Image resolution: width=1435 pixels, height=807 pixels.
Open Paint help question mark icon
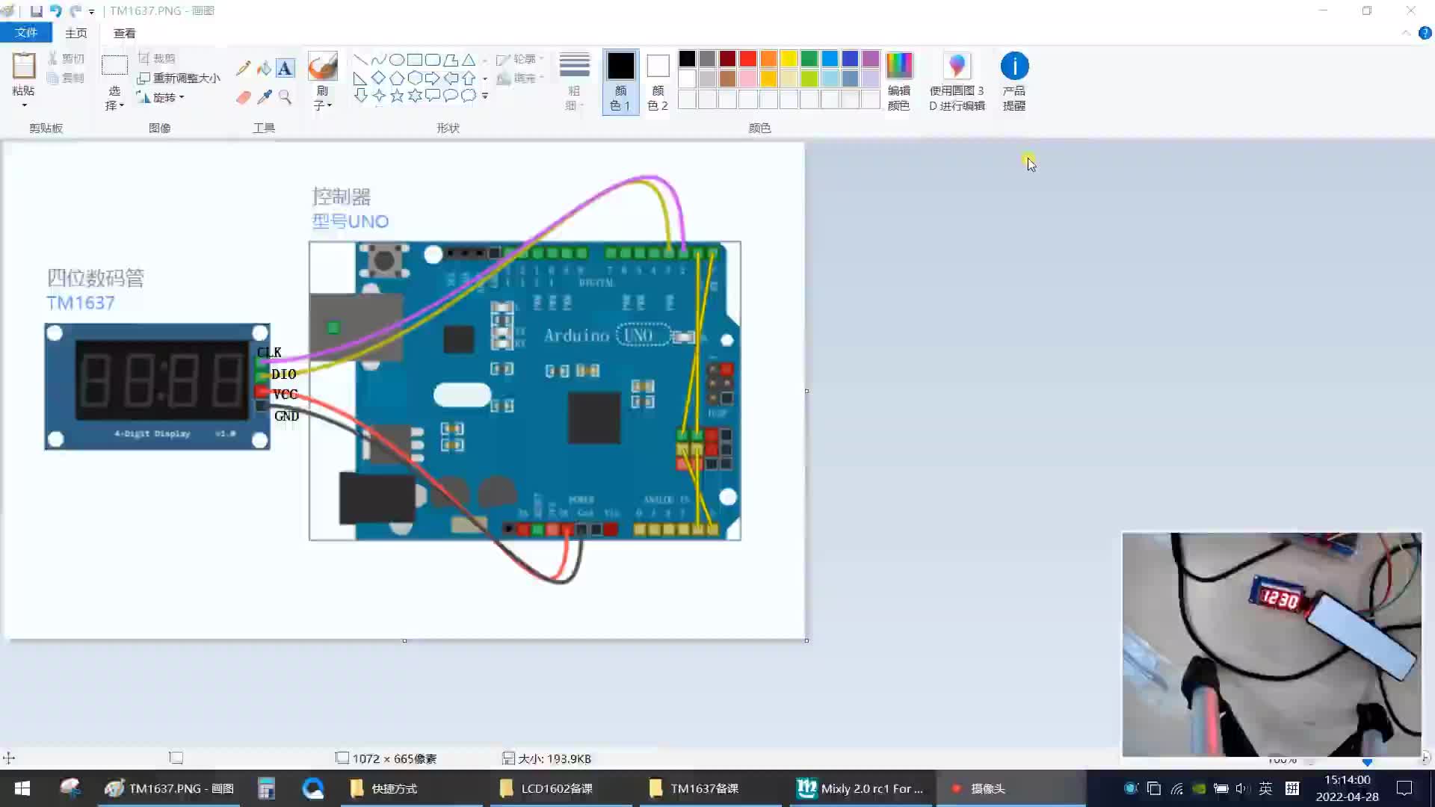coord(1425,33)
